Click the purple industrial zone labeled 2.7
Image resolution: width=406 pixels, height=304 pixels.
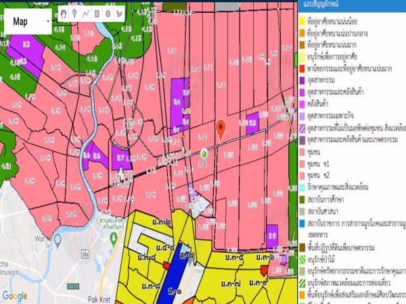coord(120,157)
